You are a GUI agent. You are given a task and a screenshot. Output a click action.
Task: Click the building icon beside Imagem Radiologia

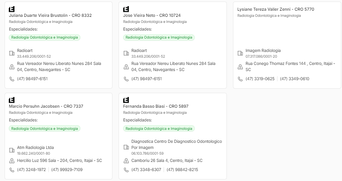coord(240,53)
